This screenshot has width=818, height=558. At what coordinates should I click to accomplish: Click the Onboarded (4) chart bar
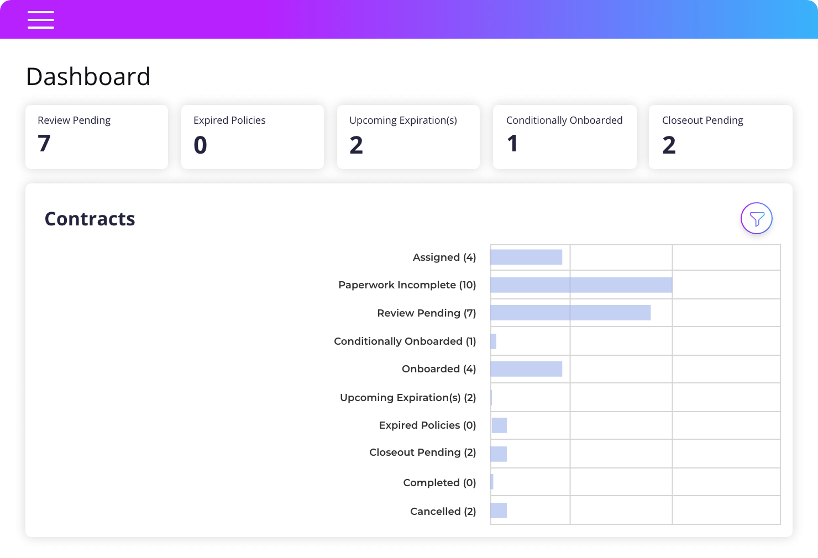(526, 369)
